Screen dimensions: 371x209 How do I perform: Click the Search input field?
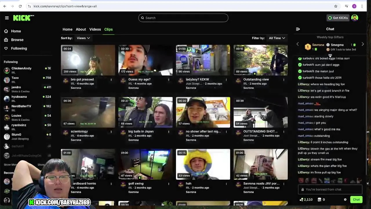pyautogui.click(x=183, y=18)
